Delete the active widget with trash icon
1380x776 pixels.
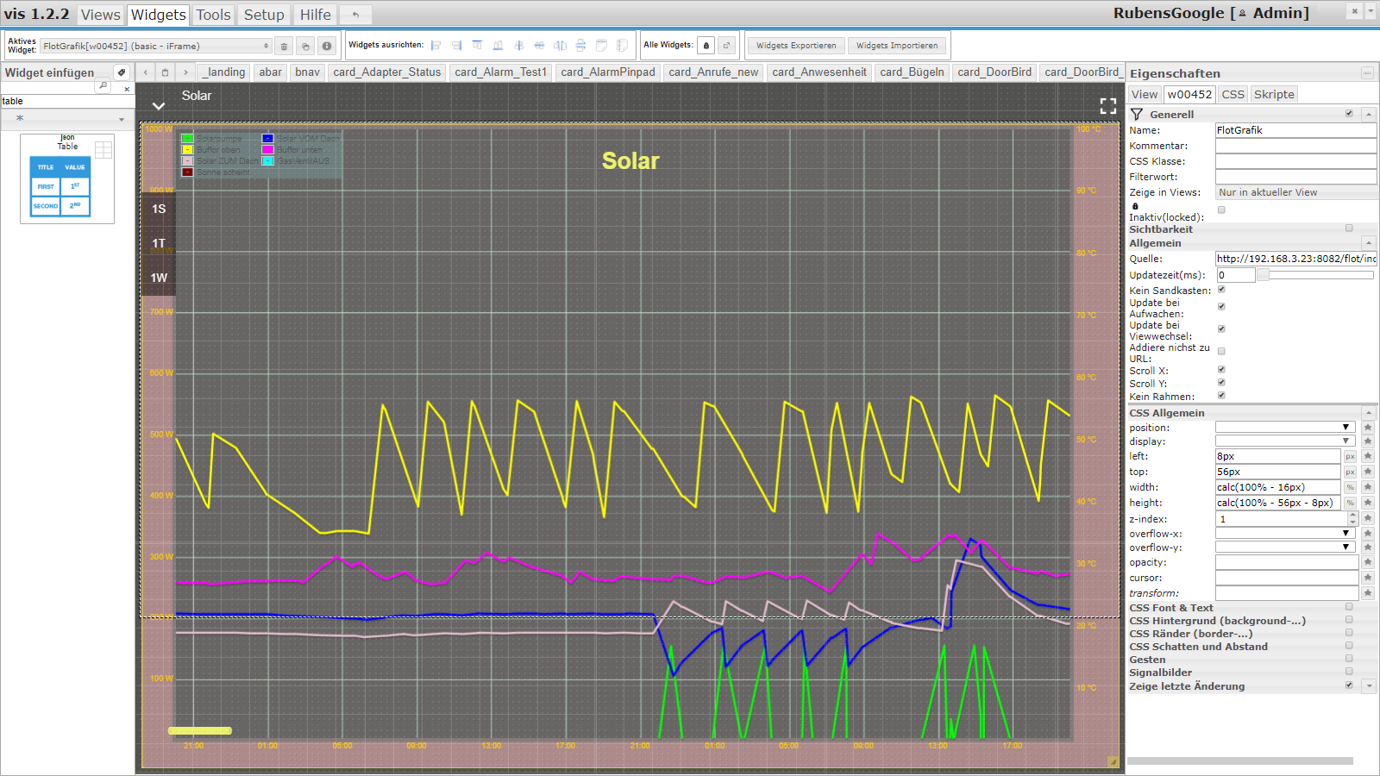284,47
